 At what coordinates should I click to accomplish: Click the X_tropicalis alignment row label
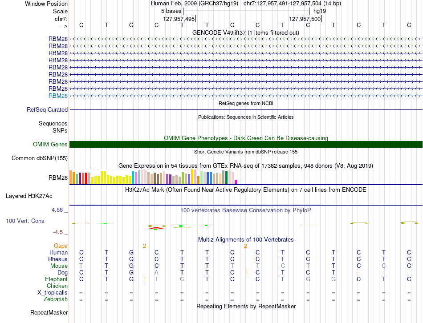(53, 293)
